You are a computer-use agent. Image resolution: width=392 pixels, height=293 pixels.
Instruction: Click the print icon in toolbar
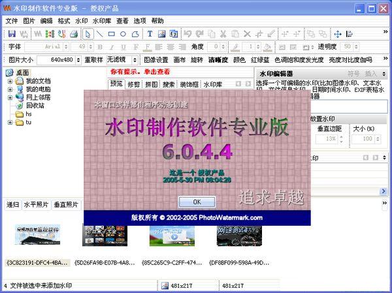[x=74, y=34]
